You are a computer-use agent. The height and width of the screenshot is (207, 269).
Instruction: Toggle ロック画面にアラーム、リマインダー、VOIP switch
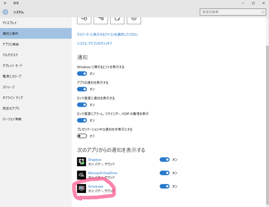[82, 120]
